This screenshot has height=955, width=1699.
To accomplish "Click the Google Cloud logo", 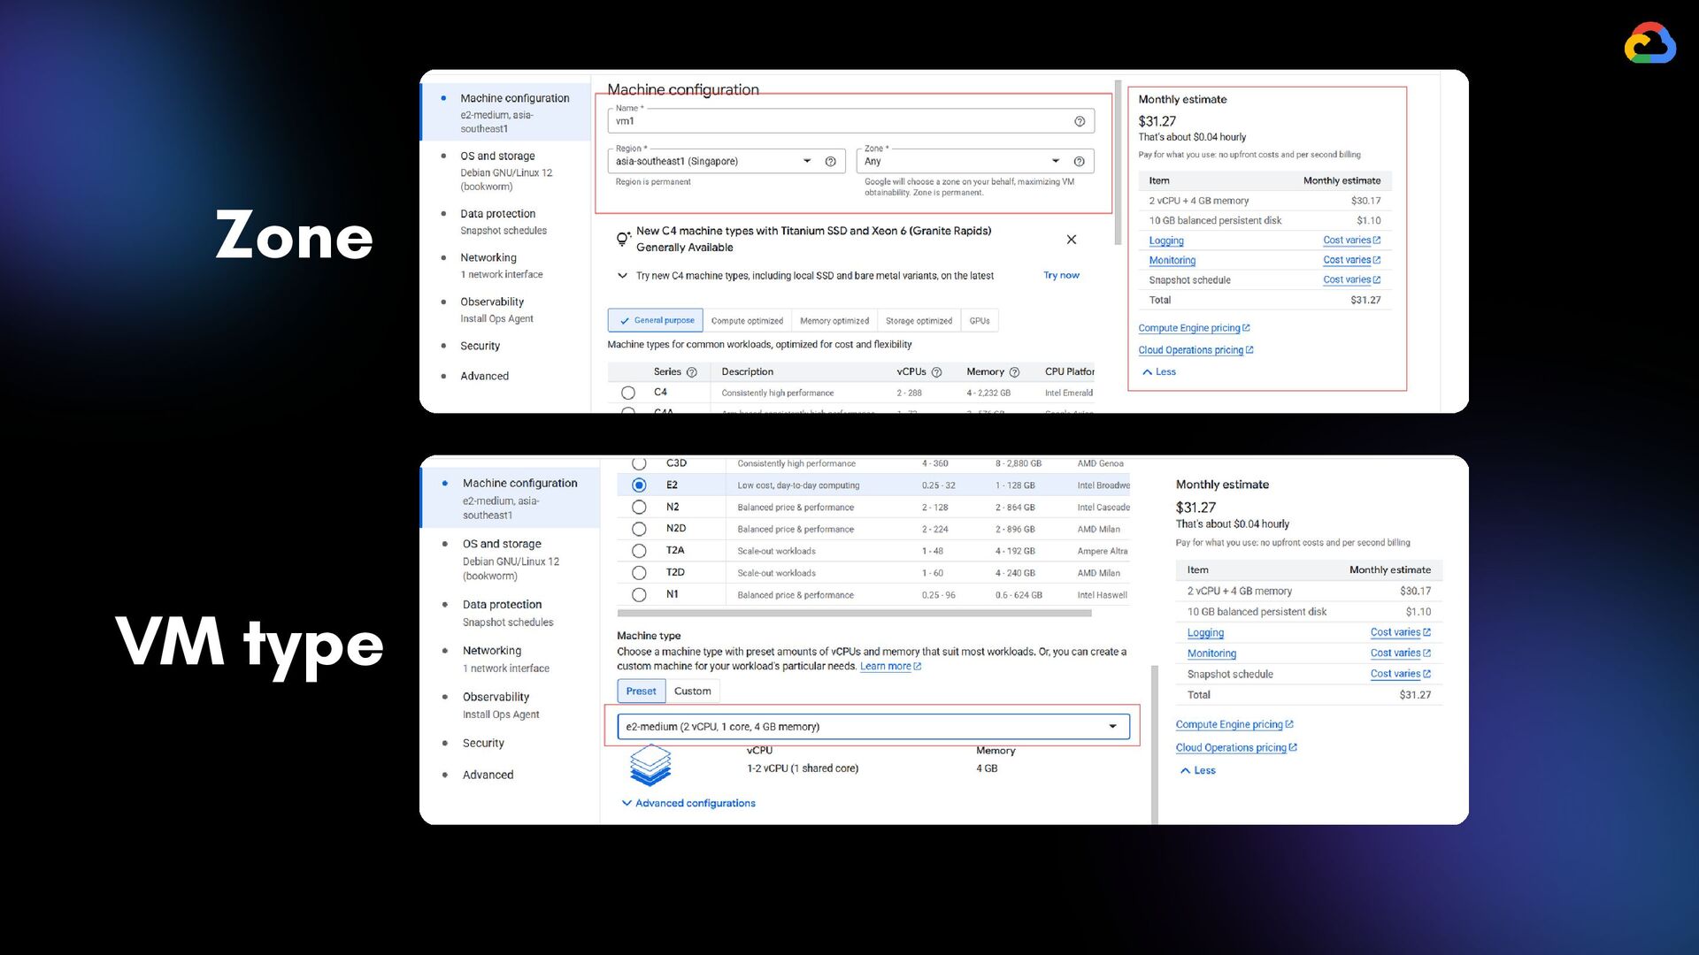I will click(1649, 43).
